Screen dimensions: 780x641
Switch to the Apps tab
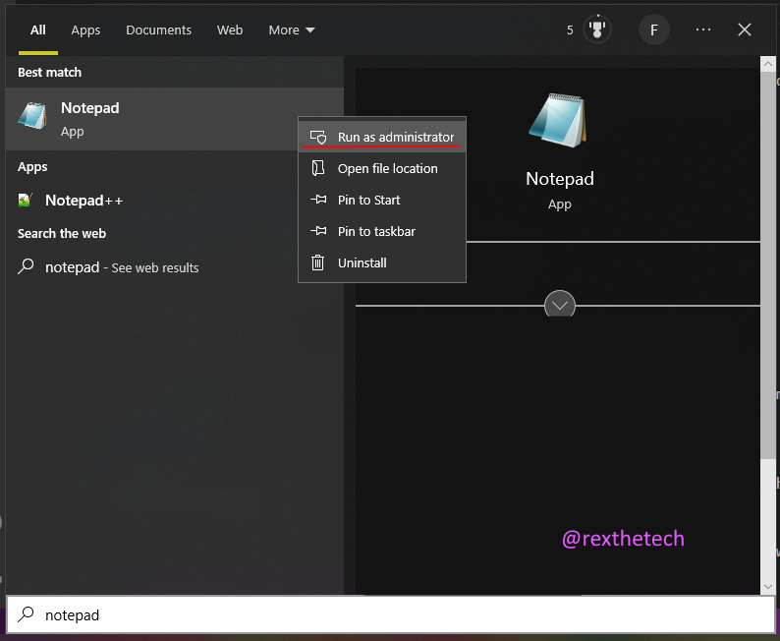(x=85, y=29)
